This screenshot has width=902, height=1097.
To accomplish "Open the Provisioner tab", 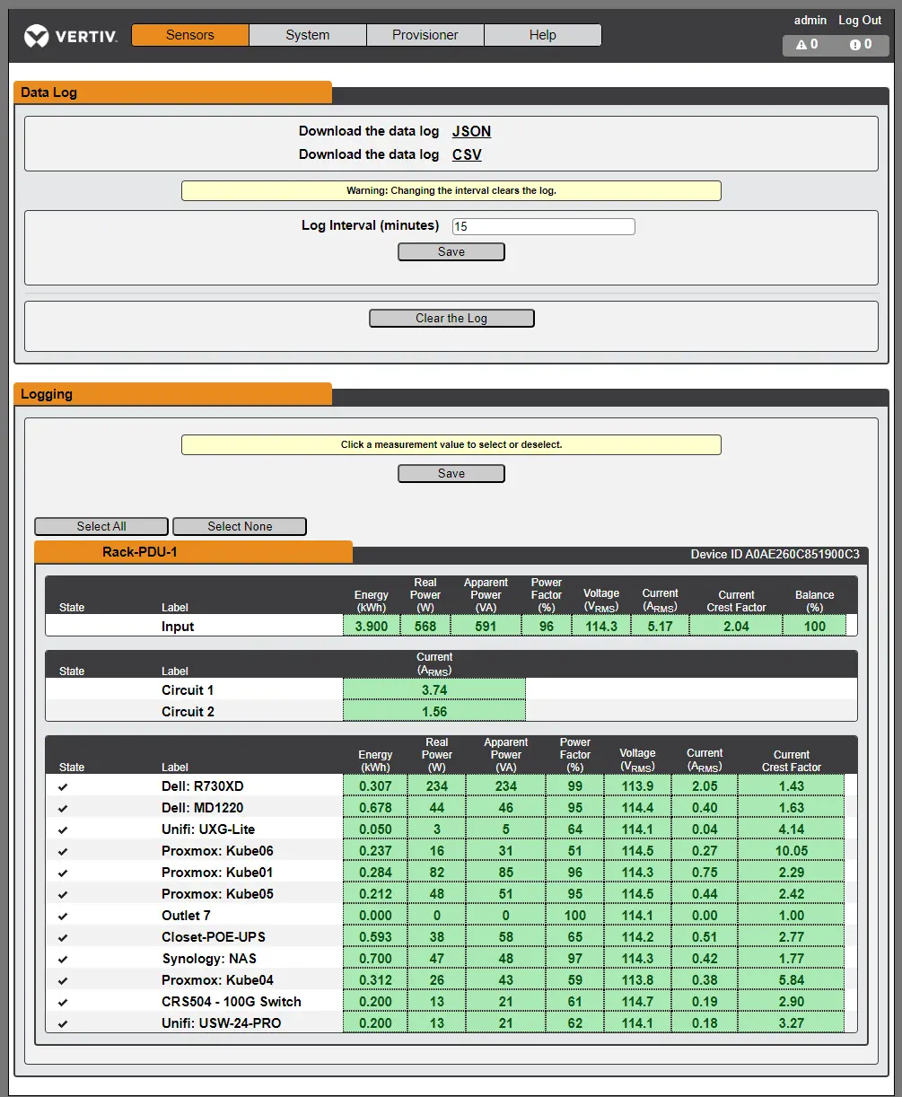I will pyautogui.click(x=425, y=35).
